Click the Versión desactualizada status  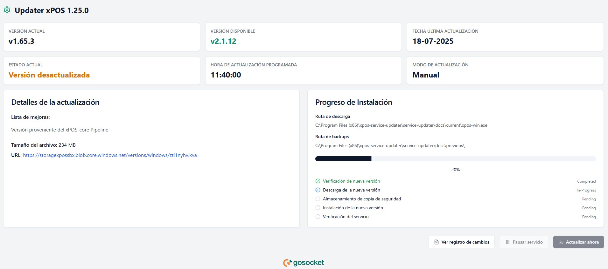49,75
